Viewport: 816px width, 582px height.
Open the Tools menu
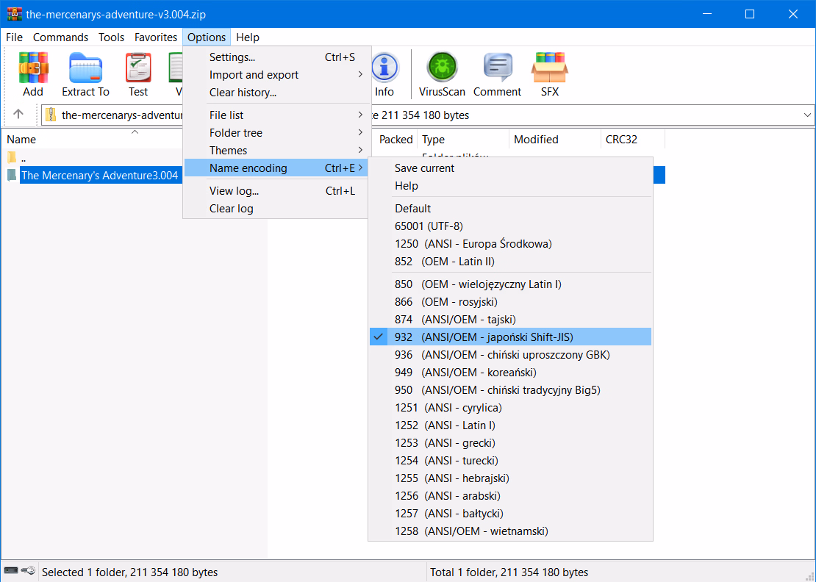point(111,37)
